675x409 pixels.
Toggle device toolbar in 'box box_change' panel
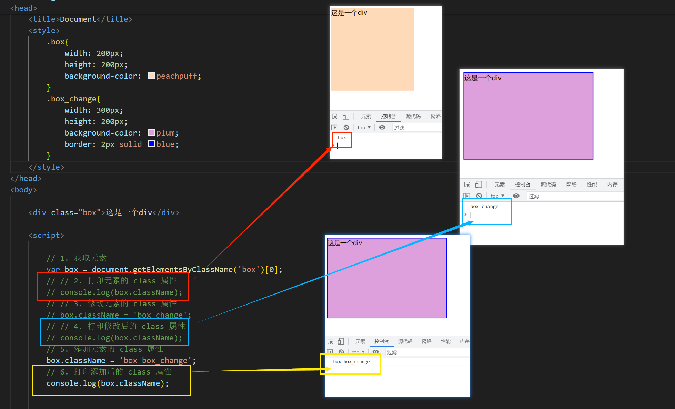coord(341,341)
